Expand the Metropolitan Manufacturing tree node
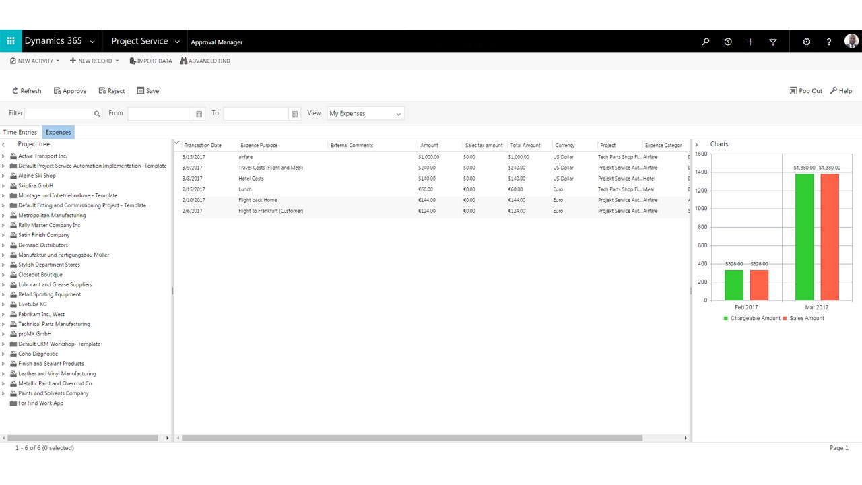Image resolution: width=862 pixels, height=485 pixels. pos(3,216)
